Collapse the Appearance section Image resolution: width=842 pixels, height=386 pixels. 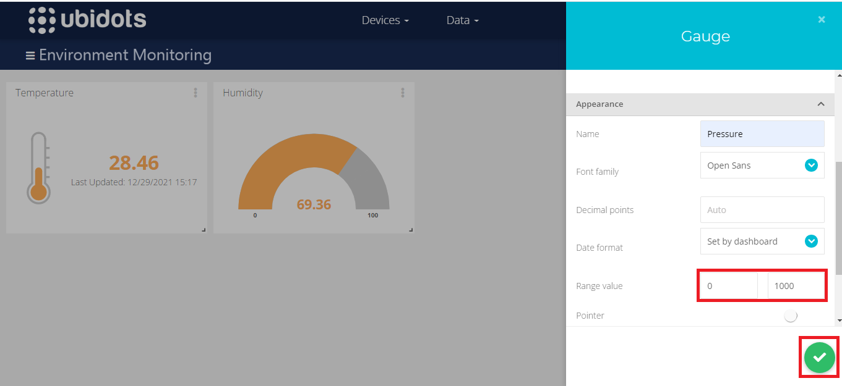tap(821, 104)
